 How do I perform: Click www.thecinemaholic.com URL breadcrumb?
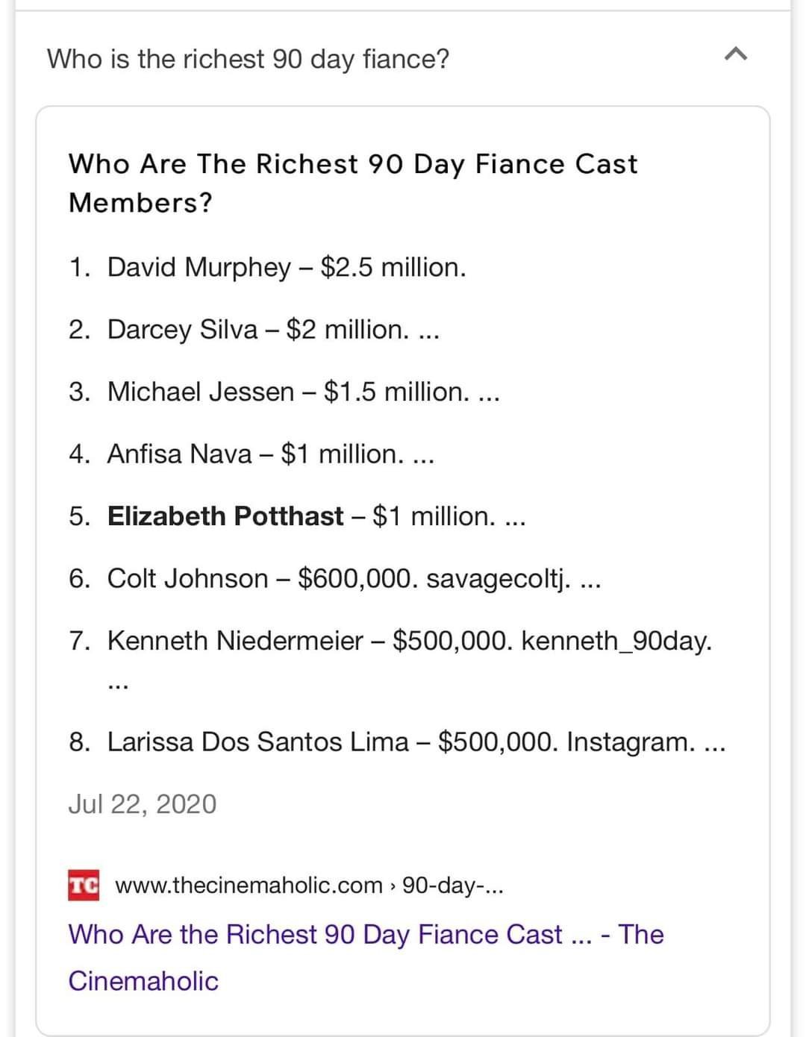point(249,886)
